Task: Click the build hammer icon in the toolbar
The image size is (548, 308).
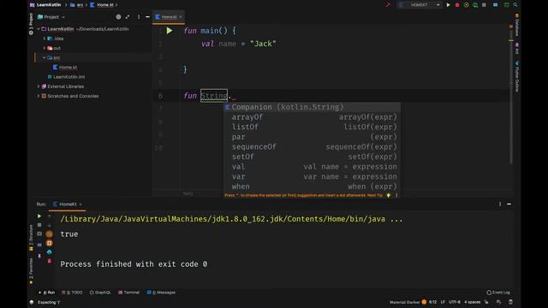Action: [388, 5]
